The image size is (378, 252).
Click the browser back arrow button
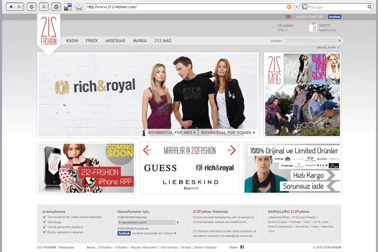coord(11,7)
